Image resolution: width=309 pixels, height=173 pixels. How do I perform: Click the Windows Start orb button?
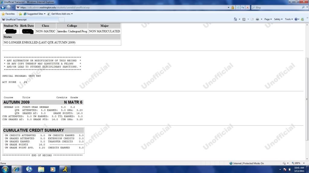(x=6, y=169)
